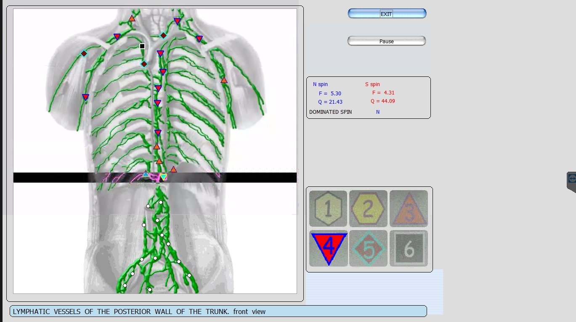Open the side panel handle at right edge

pyautogui.click(x=571, y=179)
